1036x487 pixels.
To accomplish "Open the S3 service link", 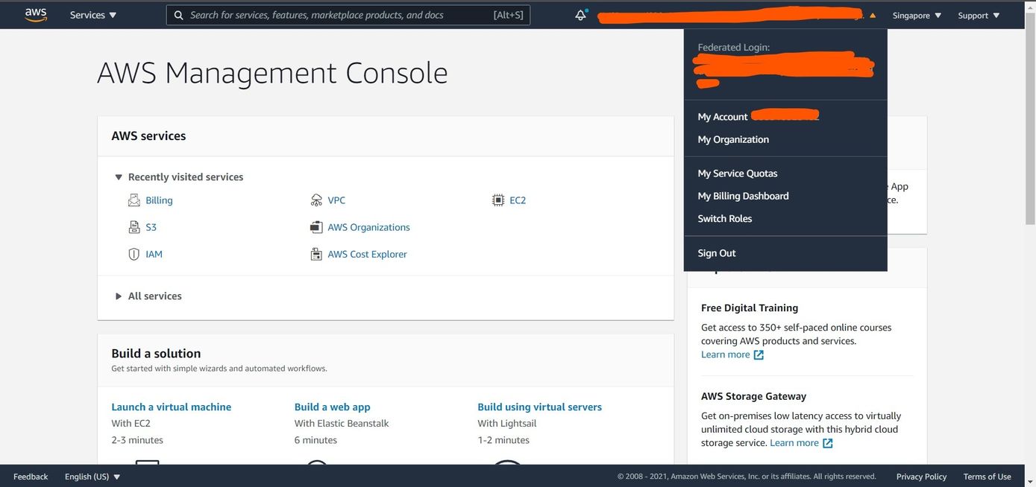I will tap(151, 227).
